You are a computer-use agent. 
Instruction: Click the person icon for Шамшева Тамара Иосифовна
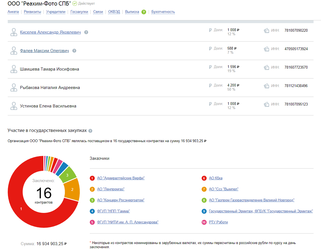14,69
